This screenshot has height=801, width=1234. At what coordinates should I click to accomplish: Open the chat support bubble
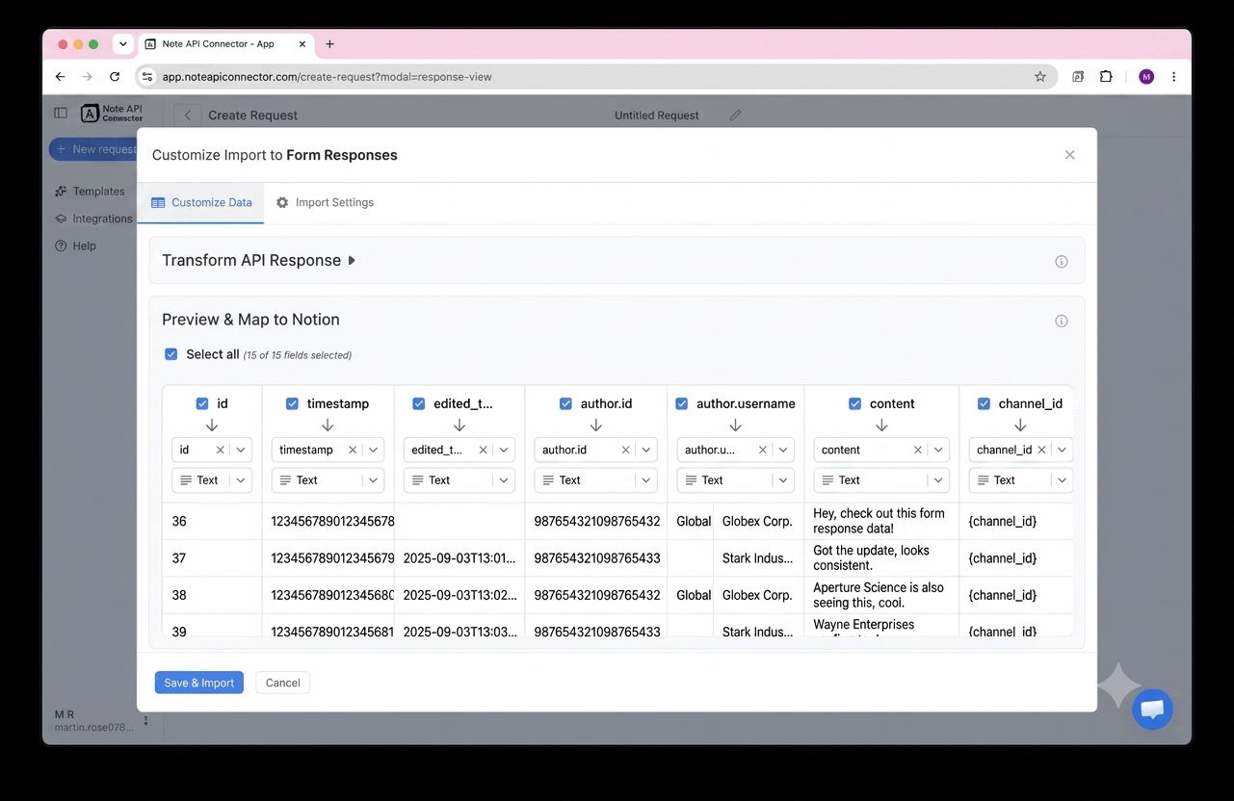(1152, 710)
